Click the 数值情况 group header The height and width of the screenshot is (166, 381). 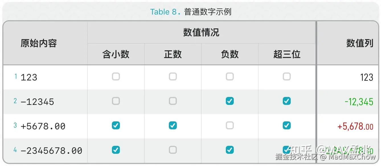201,32
